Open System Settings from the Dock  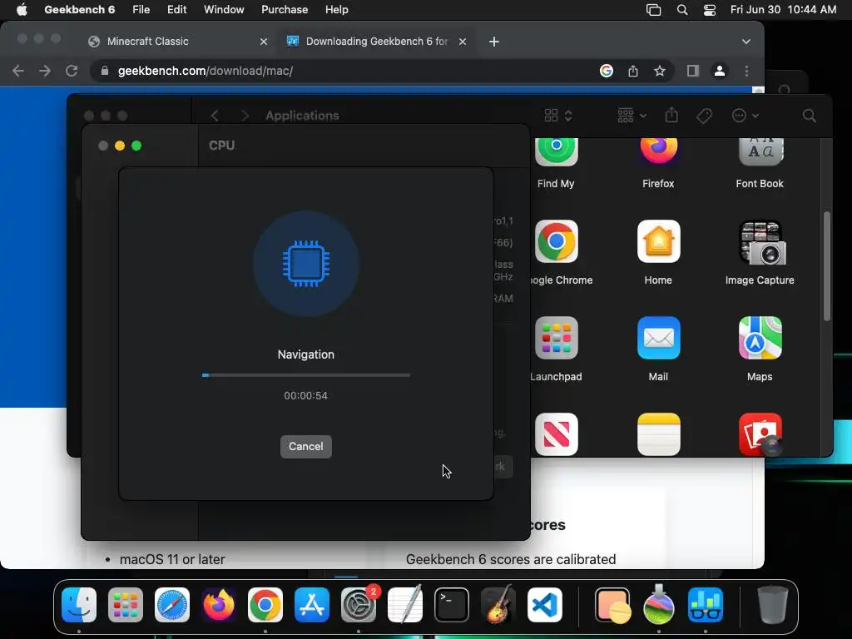pyautogui.click(x=359, y=605)
